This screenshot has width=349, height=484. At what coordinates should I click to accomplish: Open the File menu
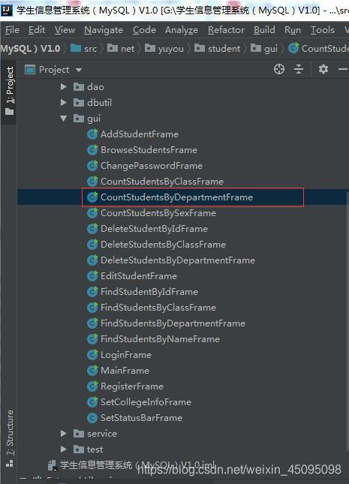[x=12, y=30]
